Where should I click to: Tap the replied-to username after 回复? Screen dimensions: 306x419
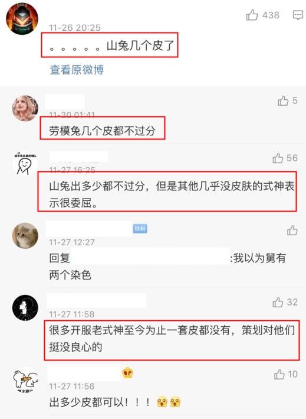150,256
